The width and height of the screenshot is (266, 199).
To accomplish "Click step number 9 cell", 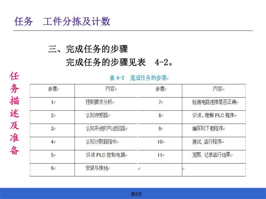I will [x=160, y=130].
